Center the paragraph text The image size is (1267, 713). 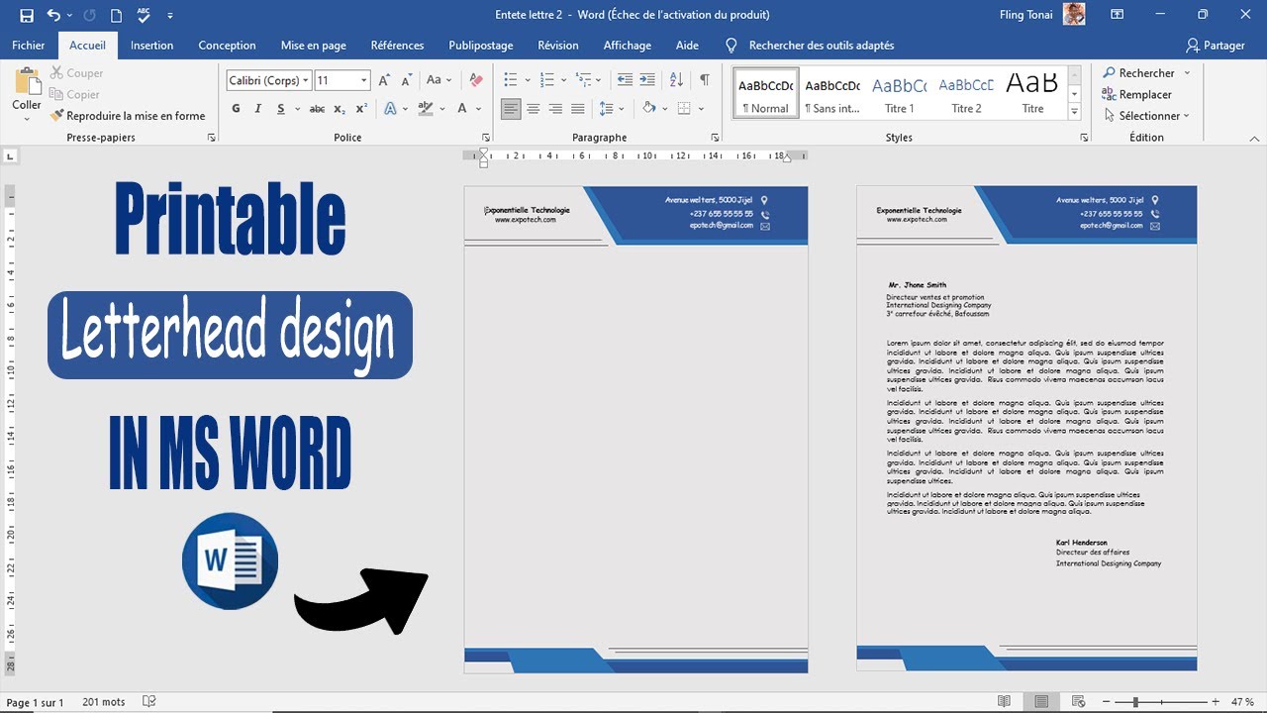pos(534,109)
